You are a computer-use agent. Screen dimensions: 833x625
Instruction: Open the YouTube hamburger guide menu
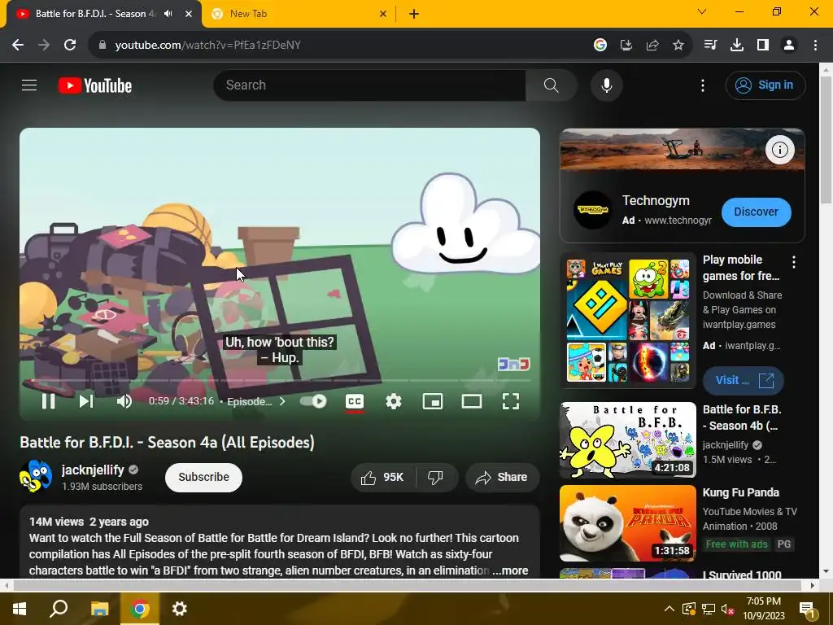[x=29, y=85]
